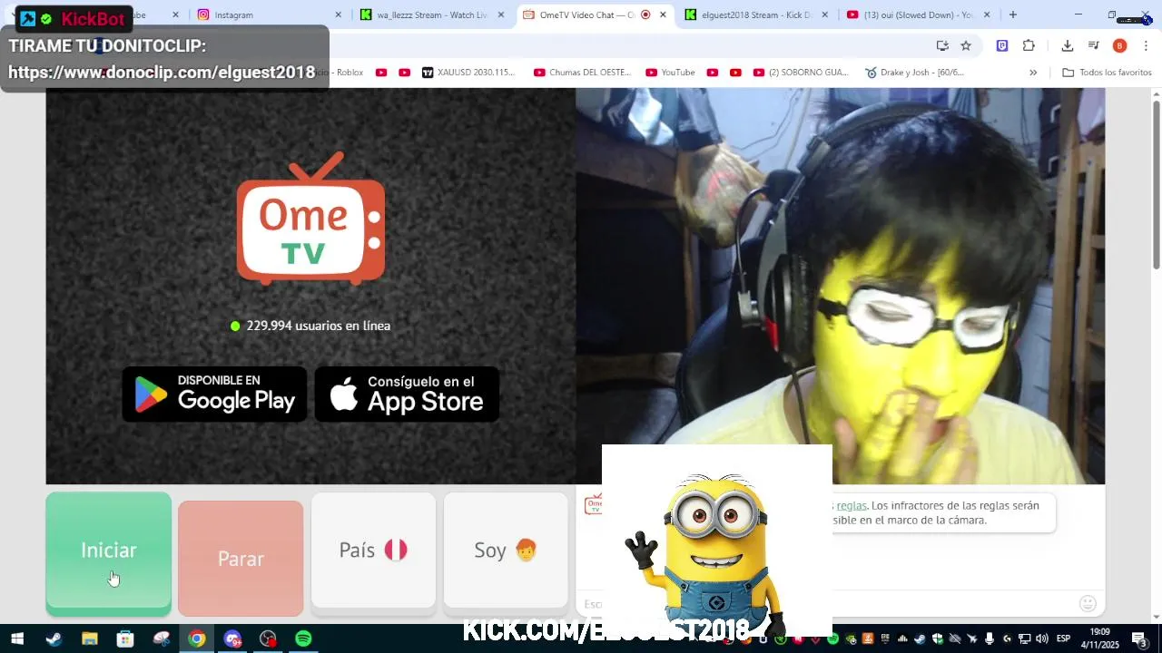Click the airplane mode tray icon
The height and width of the screenshot is (653, 1162).
(972, 639)
